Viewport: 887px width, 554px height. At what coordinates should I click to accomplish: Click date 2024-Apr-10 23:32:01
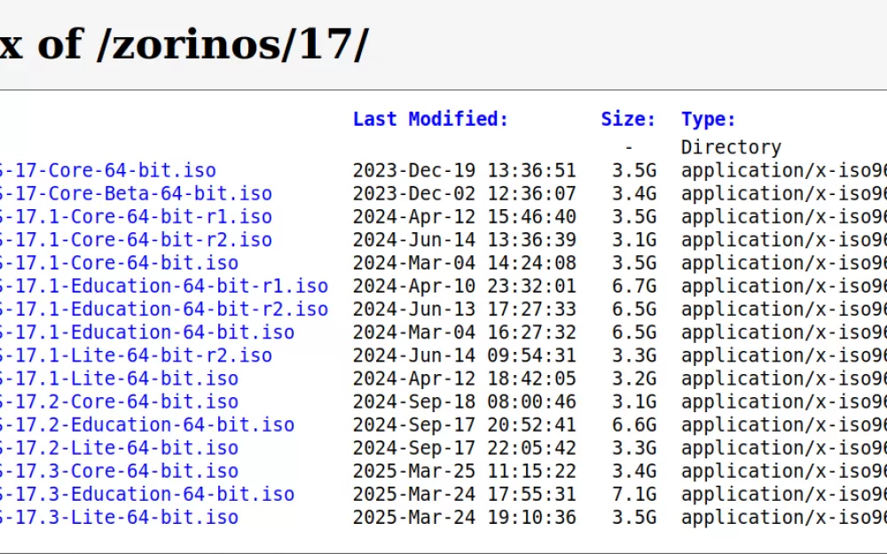pos(465,286)
